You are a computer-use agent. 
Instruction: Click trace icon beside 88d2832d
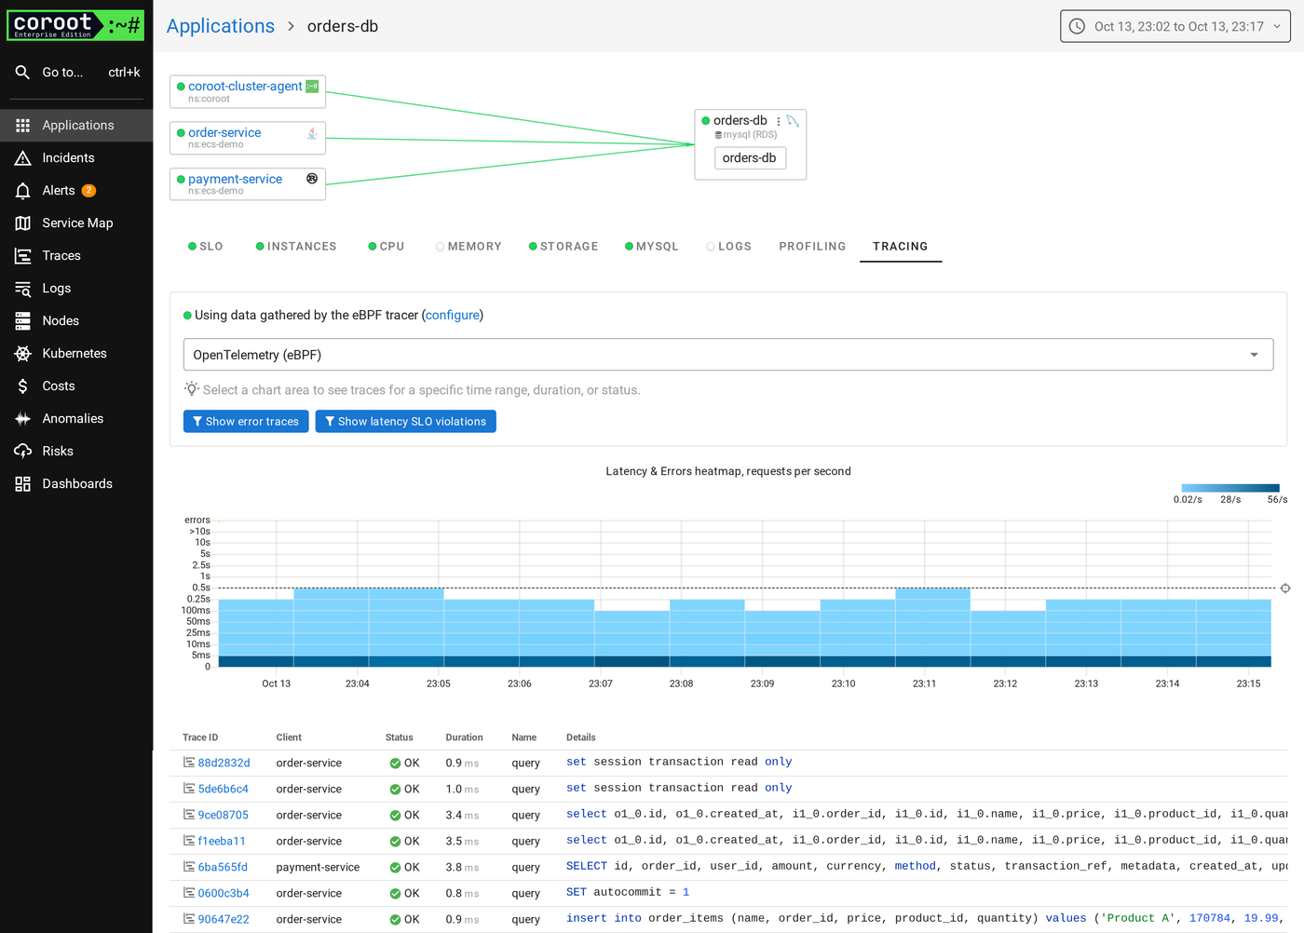(189, 763)
